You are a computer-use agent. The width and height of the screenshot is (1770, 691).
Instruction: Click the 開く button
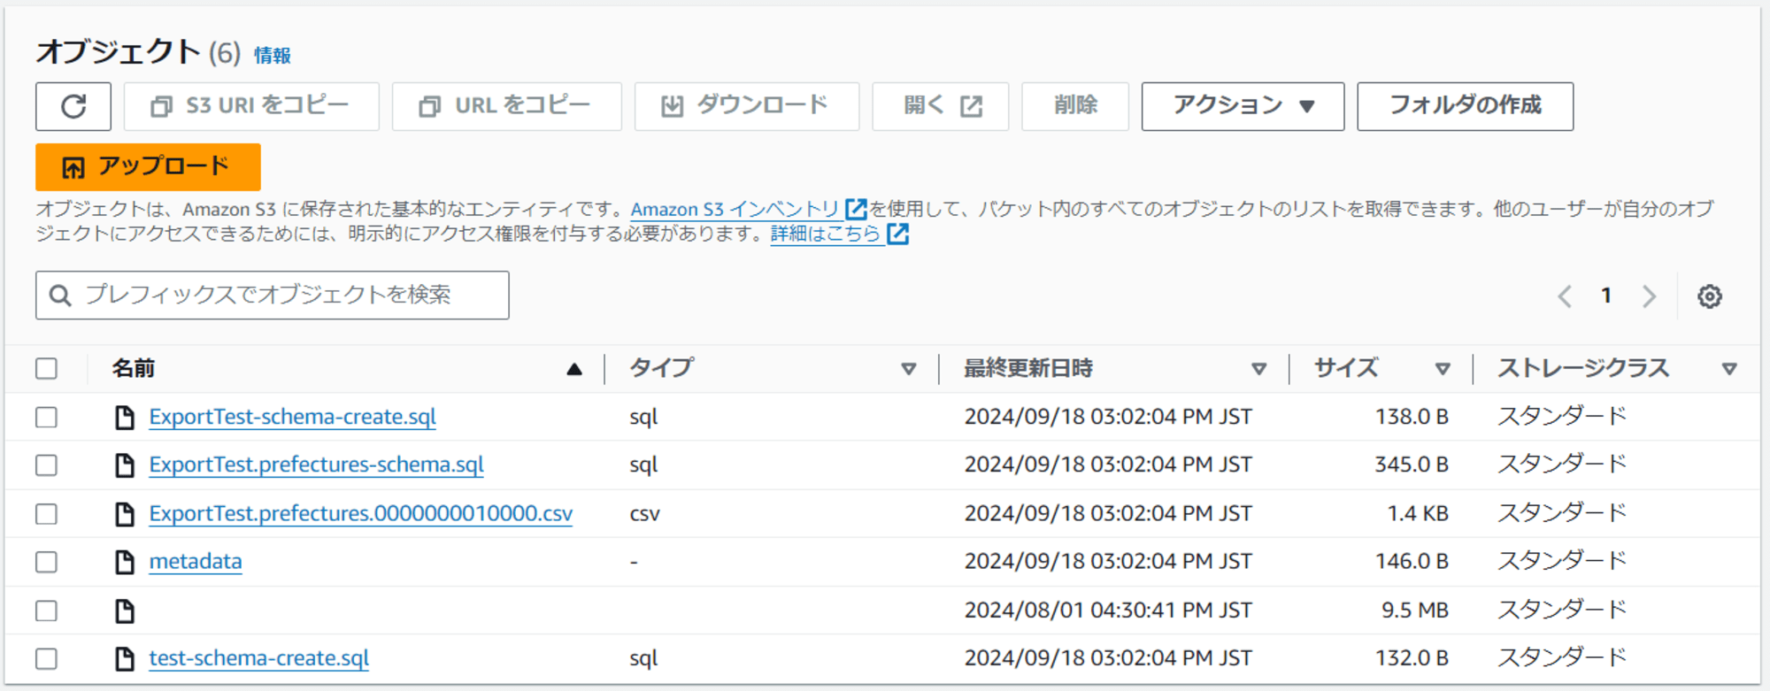click(x=940, y=106)
